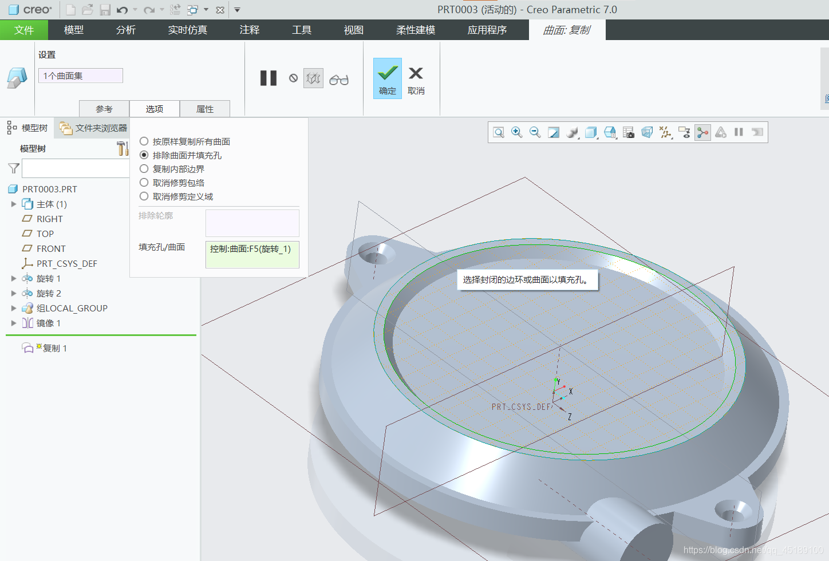Open the 属性 panel tab

pos(205,109)
